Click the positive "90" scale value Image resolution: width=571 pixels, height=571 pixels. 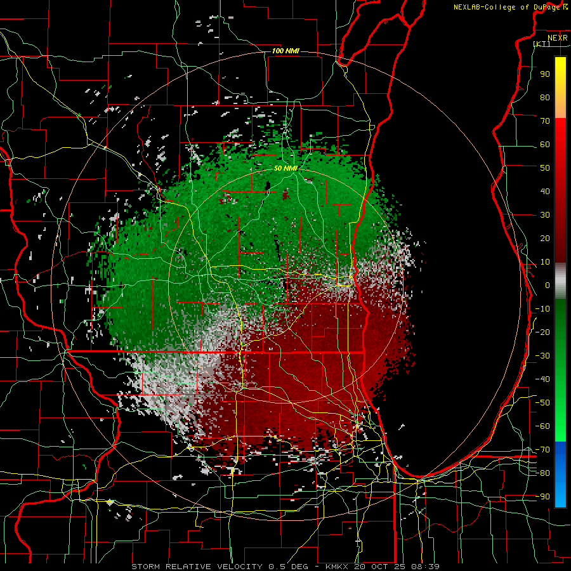[x=545, y=74]
